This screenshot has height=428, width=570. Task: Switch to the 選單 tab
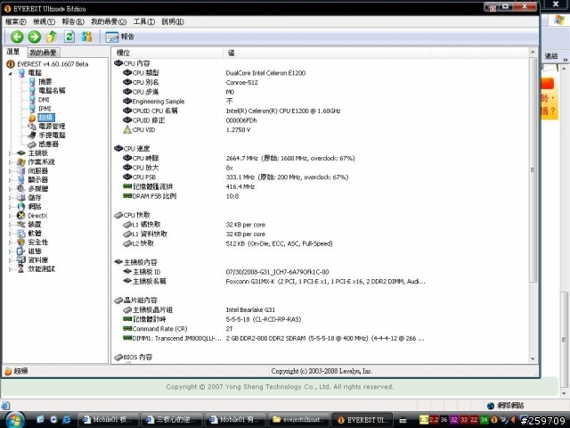(x=13, y=52)
